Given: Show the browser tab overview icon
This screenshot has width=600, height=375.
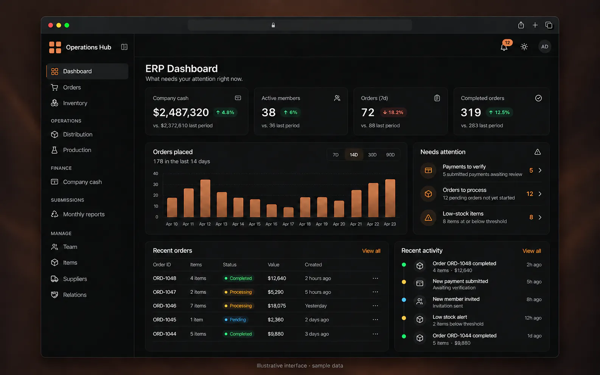Looking at the screenshot, I should (549, 25).
